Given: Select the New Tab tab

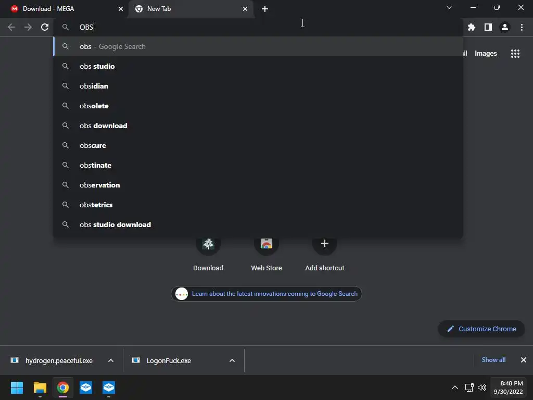Looking at the screenshot, I should coord(191,9).
